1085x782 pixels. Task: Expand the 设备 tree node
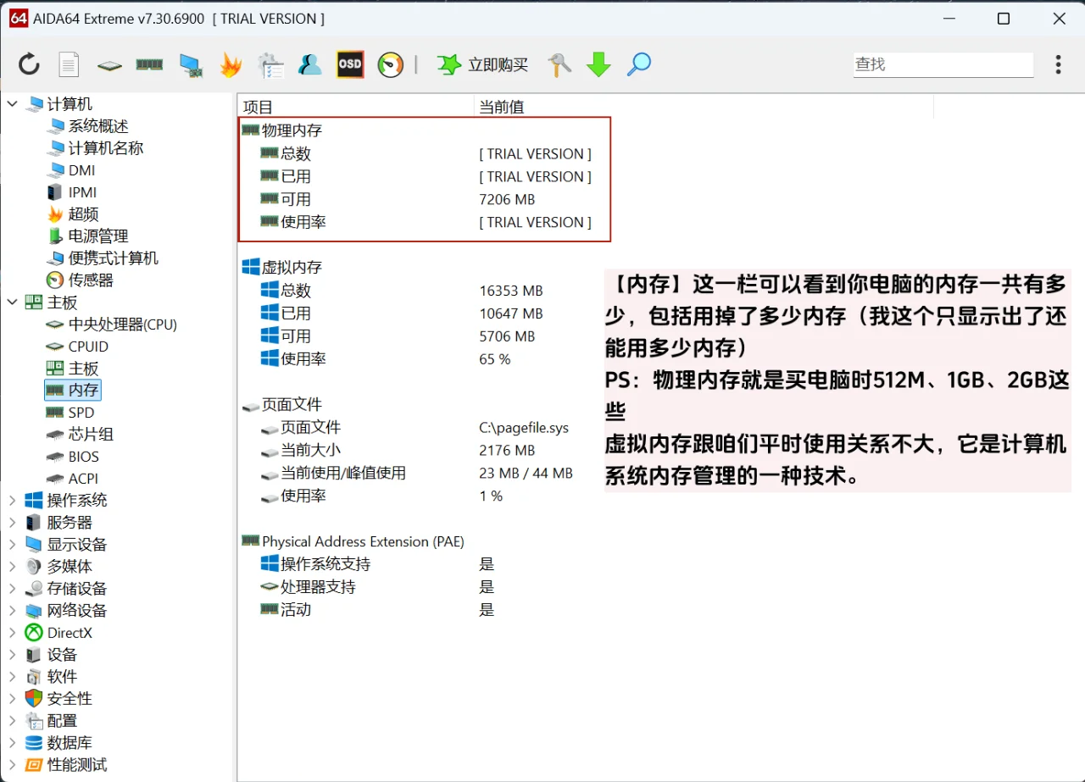click(13, 655)
